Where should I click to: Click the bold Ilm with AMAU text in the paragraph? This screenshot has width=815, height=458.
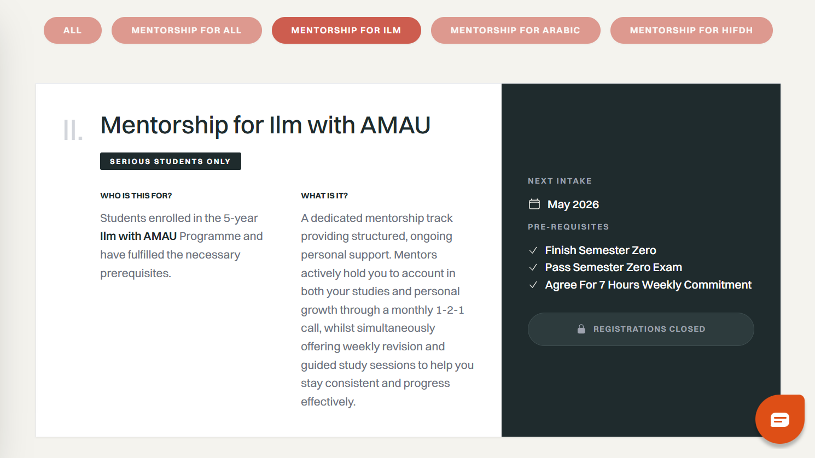138,236
